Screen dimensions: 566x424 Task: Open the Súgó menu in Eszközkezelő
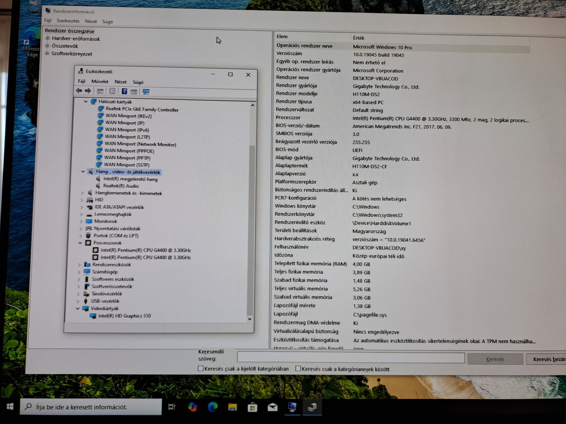coord(138,82)
